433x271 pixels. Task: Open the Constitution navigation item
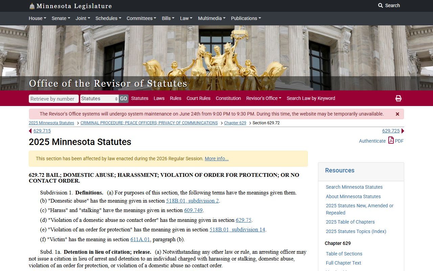pyautogui.click(x=228, y=98)
